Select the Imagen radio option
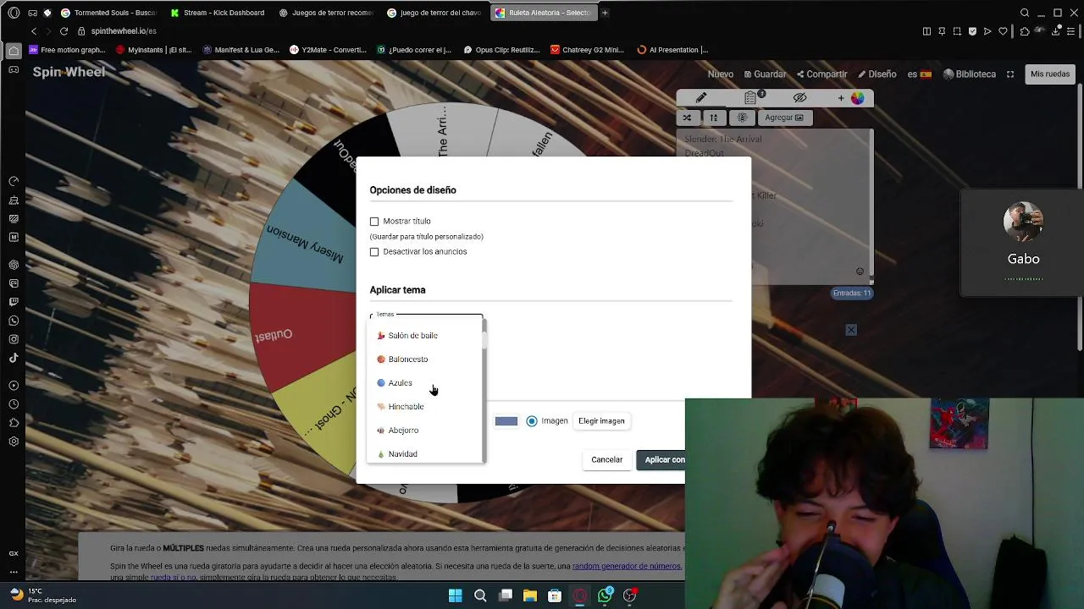This screenshot has height=609, width=1084. pyautogui.click(x=532, y=421)
